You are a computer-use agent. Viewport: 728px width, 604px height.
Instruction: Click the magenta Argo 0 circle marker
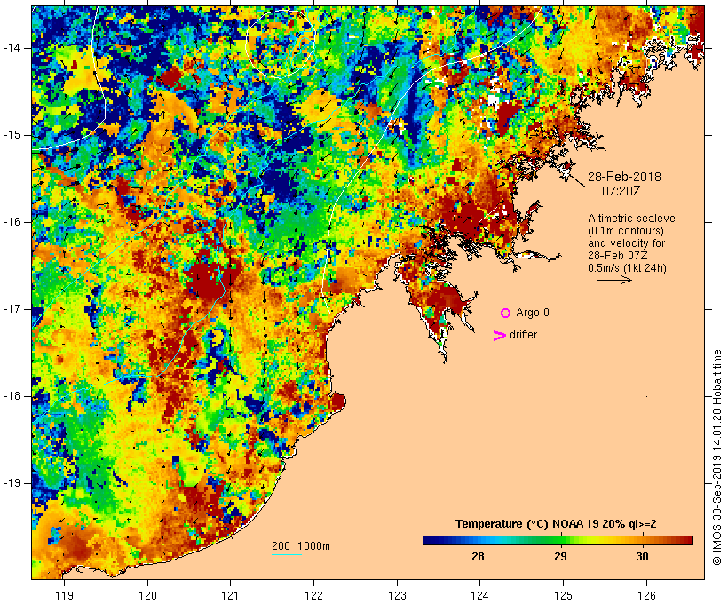pos(506,314)
